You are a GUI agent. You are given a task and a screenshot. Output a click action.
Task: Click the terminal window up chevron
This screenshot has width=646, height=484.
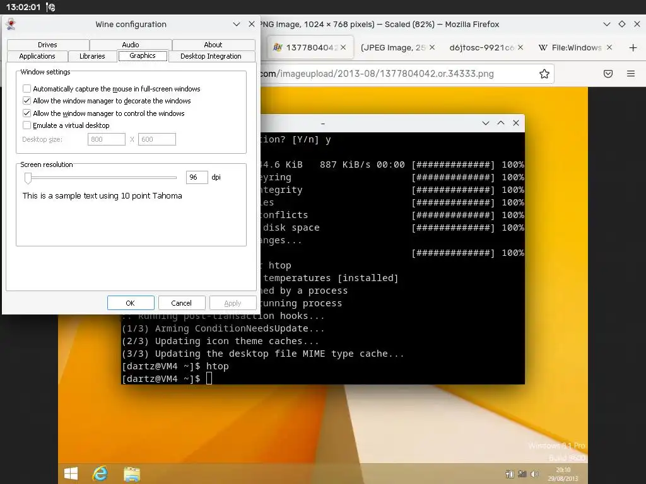501,123
